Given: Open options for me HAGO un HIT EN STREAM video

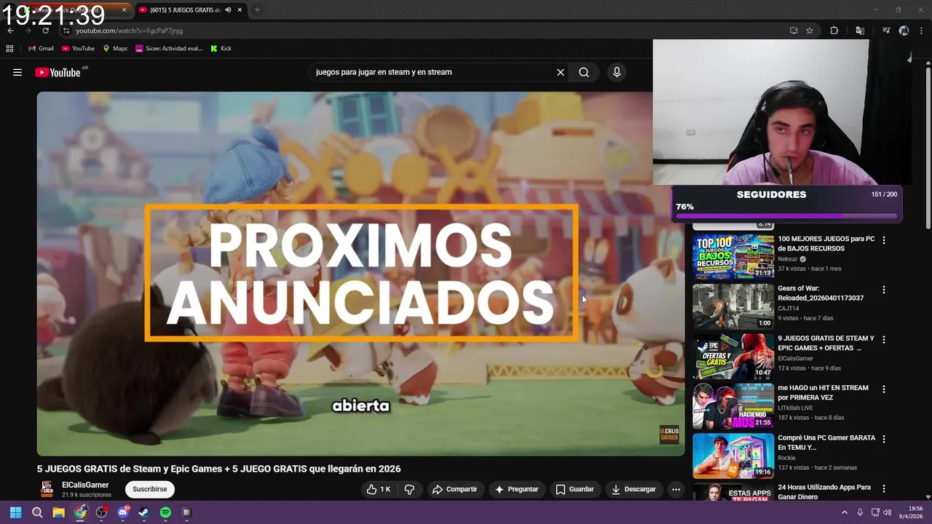Looking at the screenshot, I should tap(884, 389).
